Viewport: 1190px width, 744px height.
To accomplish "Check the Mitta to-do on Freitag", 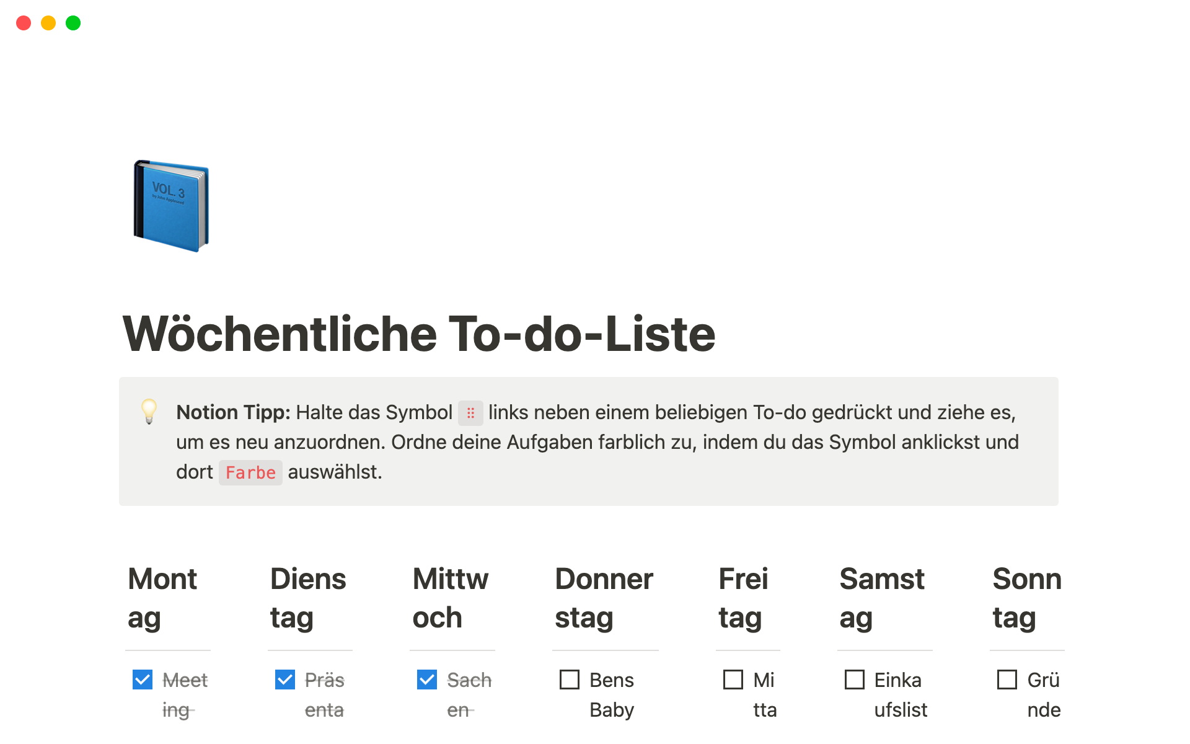I will tap(733, 680).
